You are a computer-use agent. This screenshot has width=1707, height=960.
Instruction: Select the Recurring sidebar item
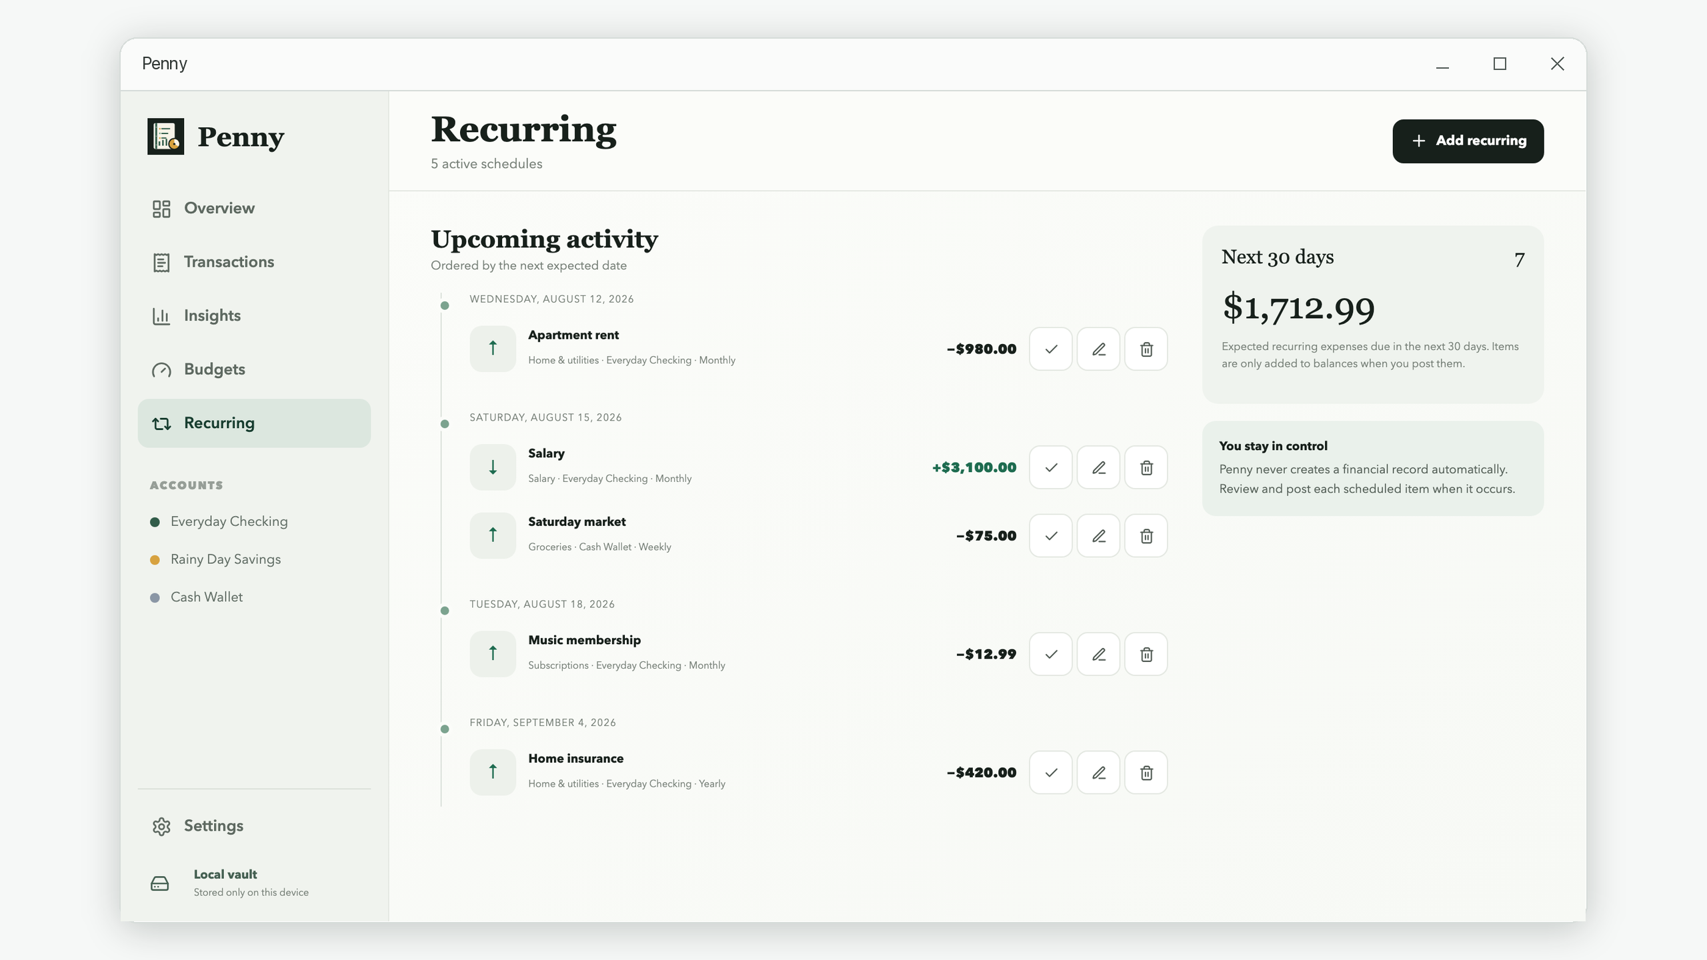(254, 423)
